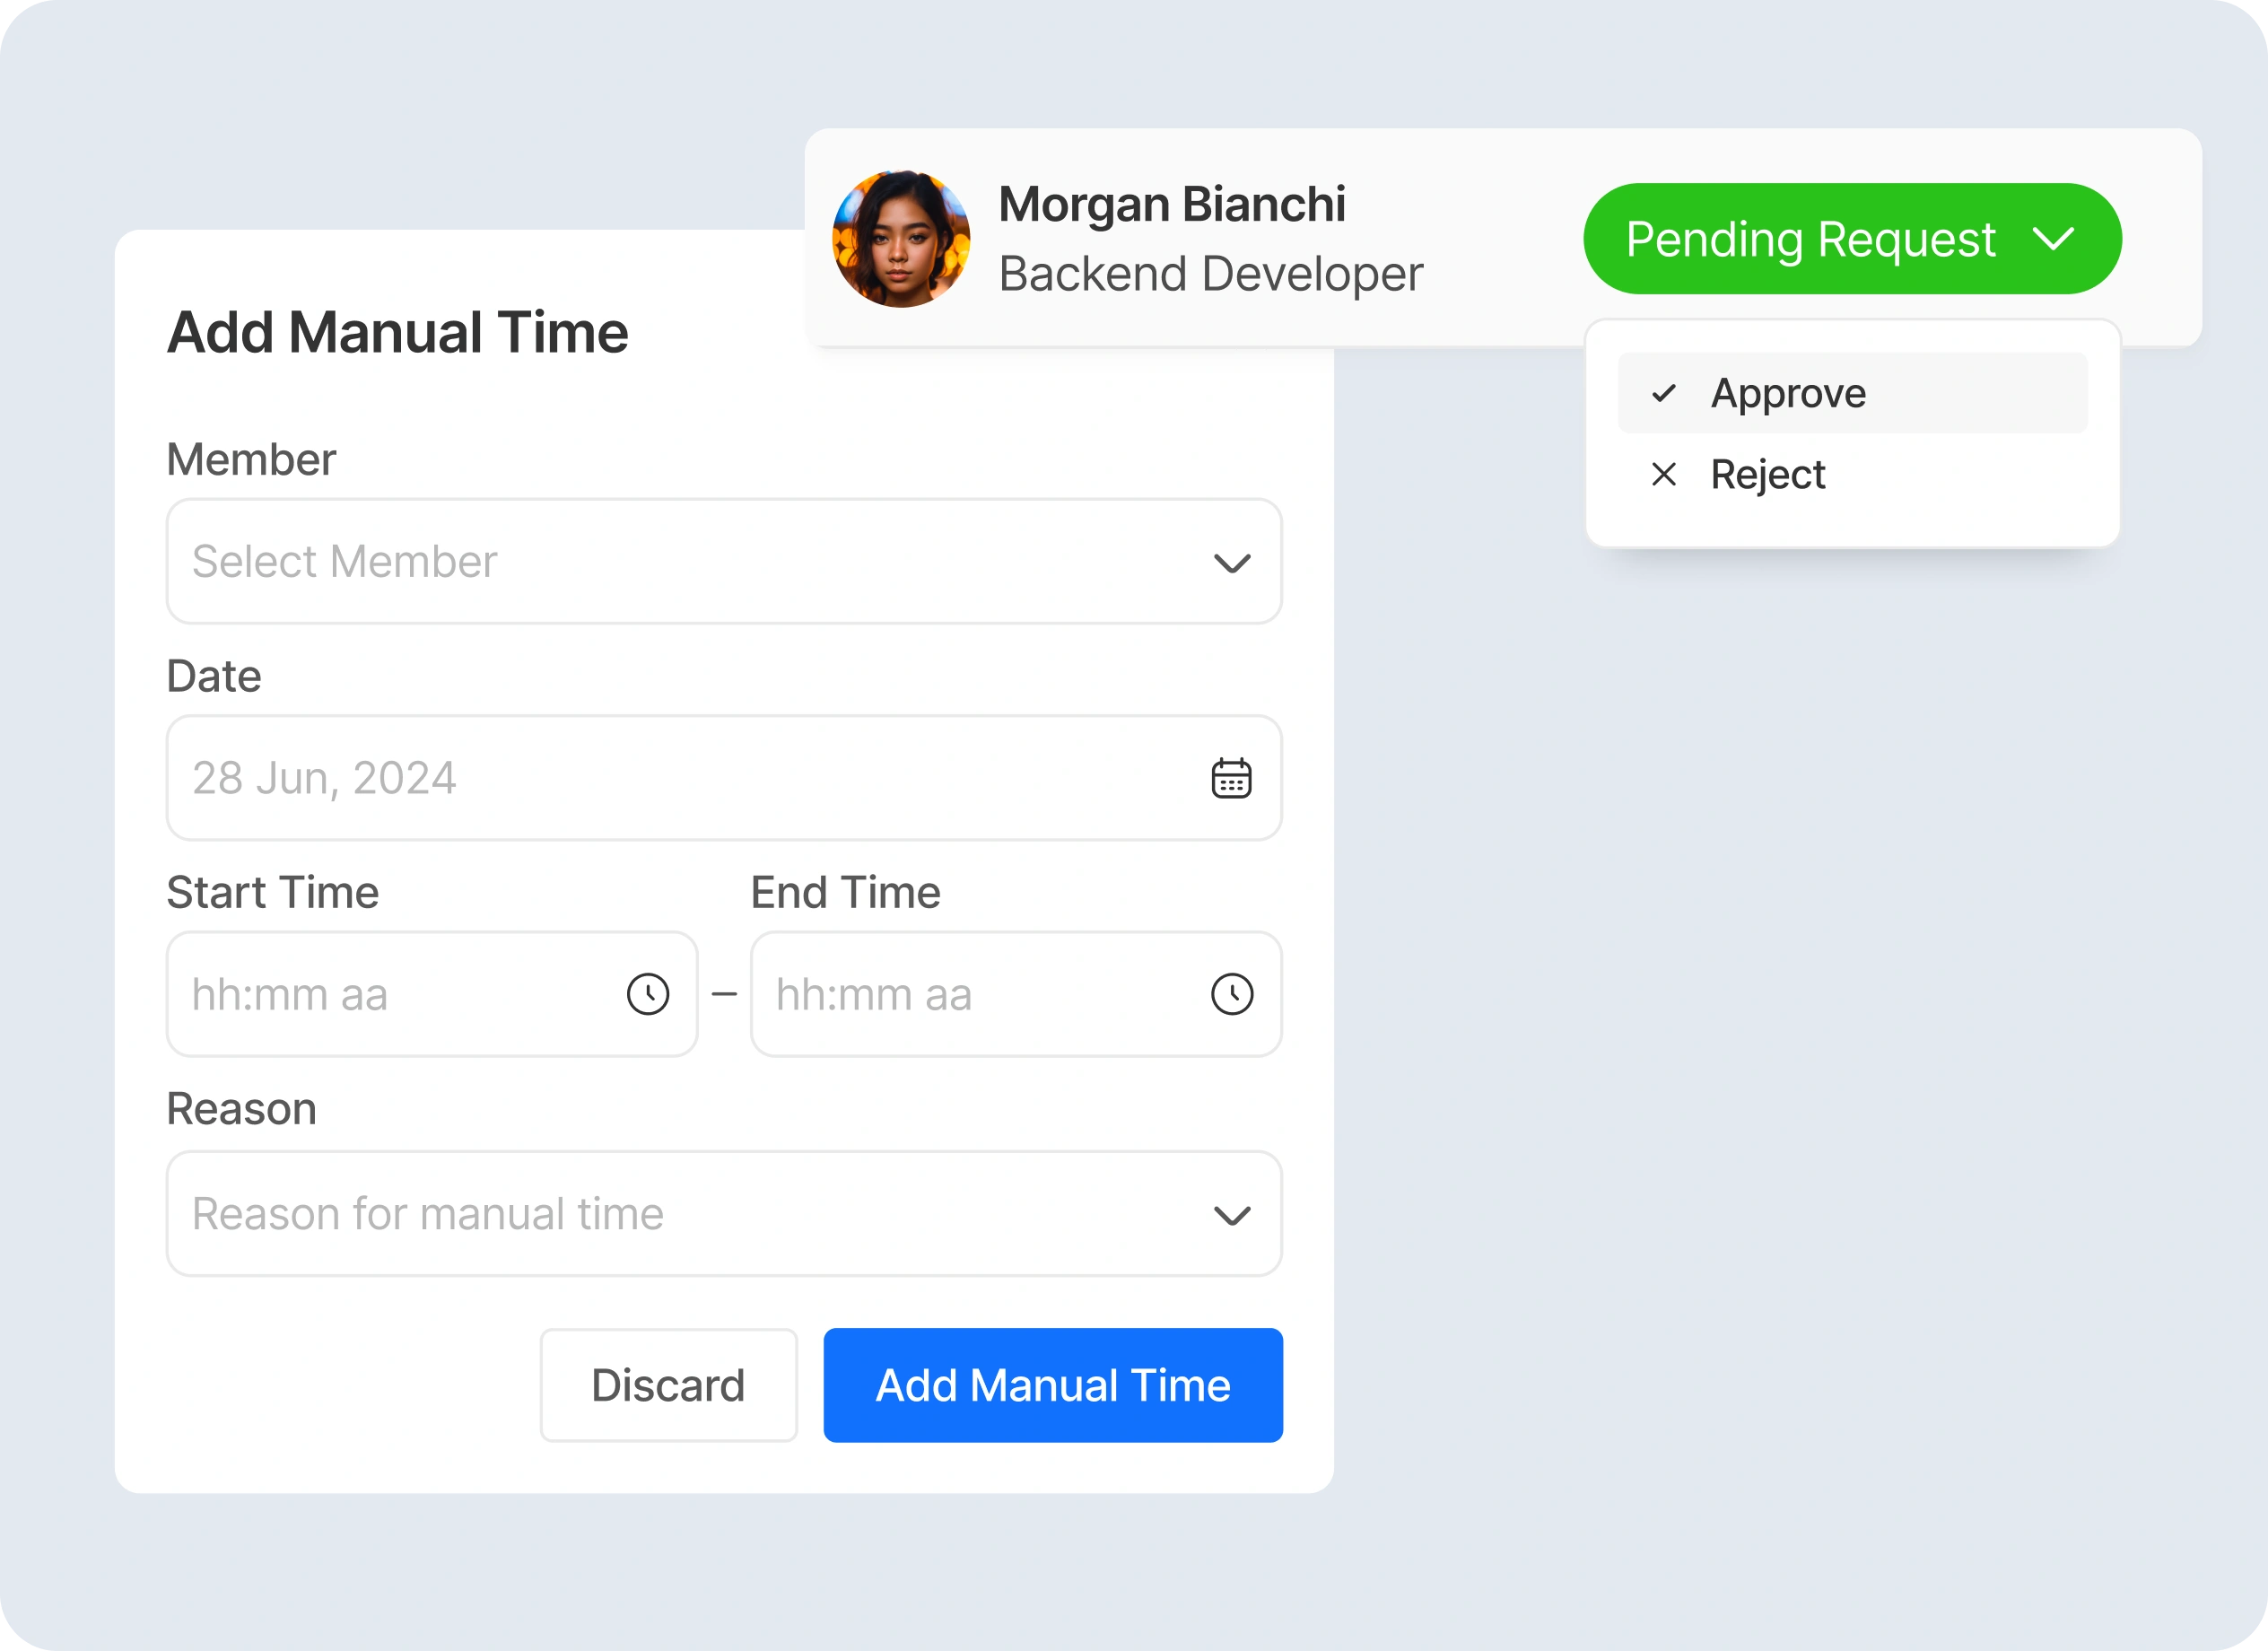Click the Discard button
Image resolution: width=2268 pixels, height=1651 pixels.
668,1385
